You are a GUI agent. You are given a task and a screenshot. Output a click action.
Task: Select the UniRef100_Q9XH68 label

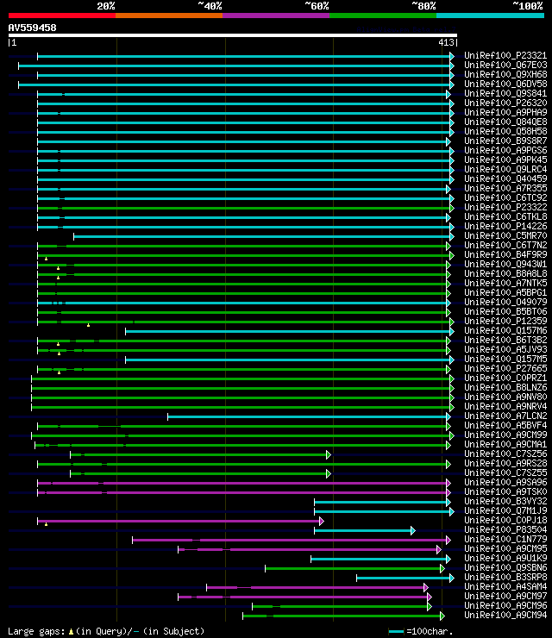[505, 74]
